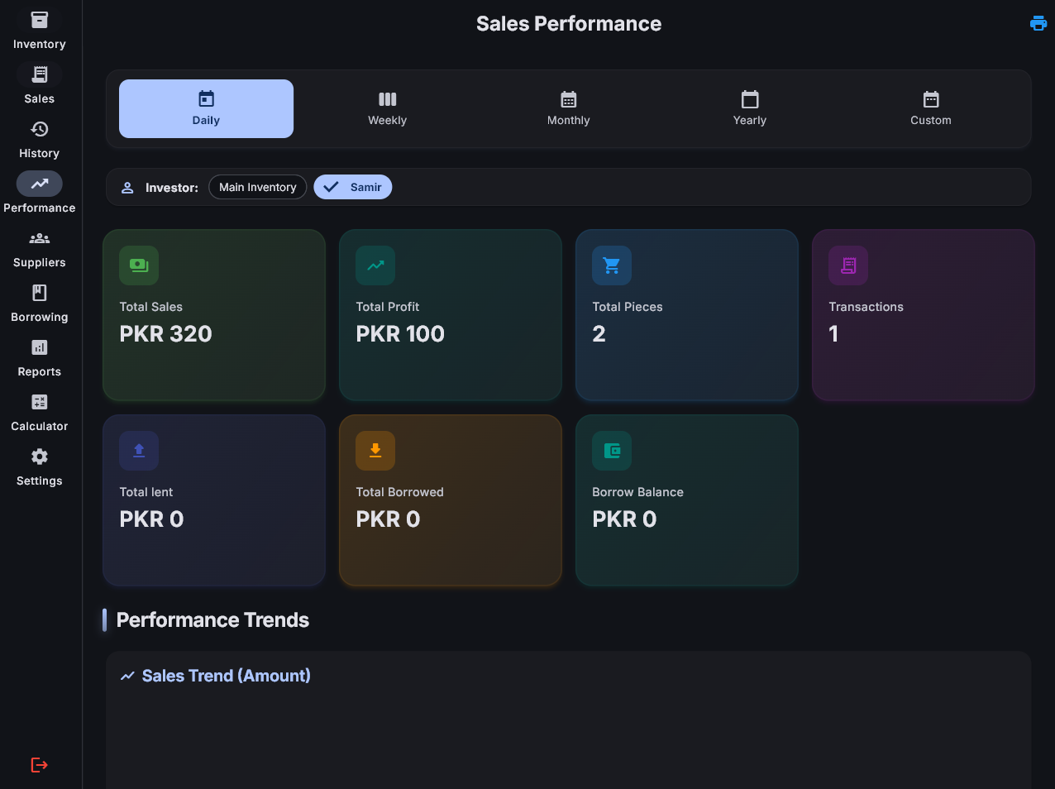This screenshot has height=789, width=1055.
Task: Open the Borrowing book icon
Action: [40, 293]
